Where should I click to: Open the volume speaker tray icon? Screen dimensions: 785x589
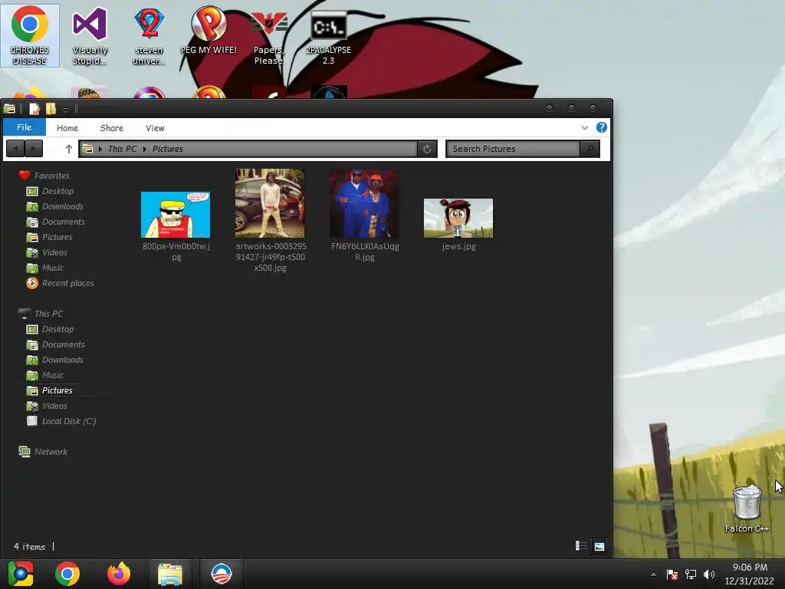[709, 574]
